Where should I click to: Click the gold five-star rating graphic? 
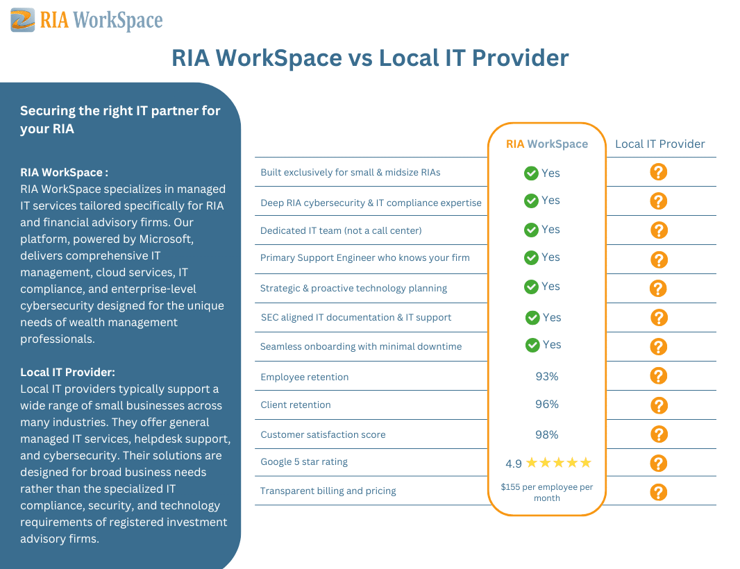pos(559,463)
